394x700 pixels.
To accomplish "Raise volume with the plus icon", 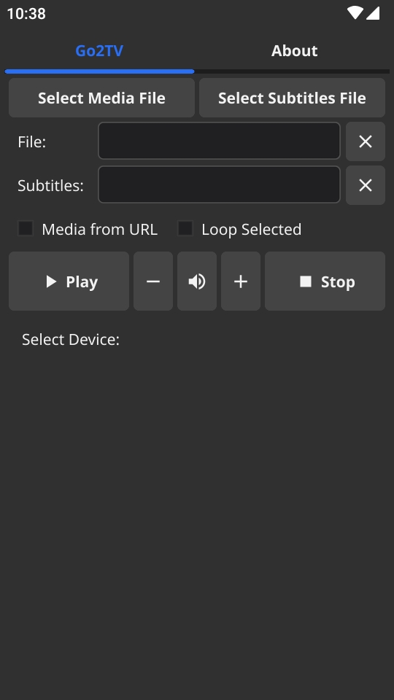I will [x=241, y=281].
